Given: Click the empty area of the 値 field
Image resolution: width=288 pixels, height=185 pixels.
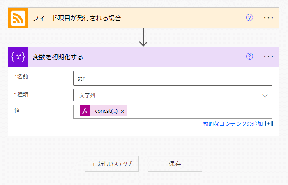Looking at the screenshot, I should (x=197, y=112).
